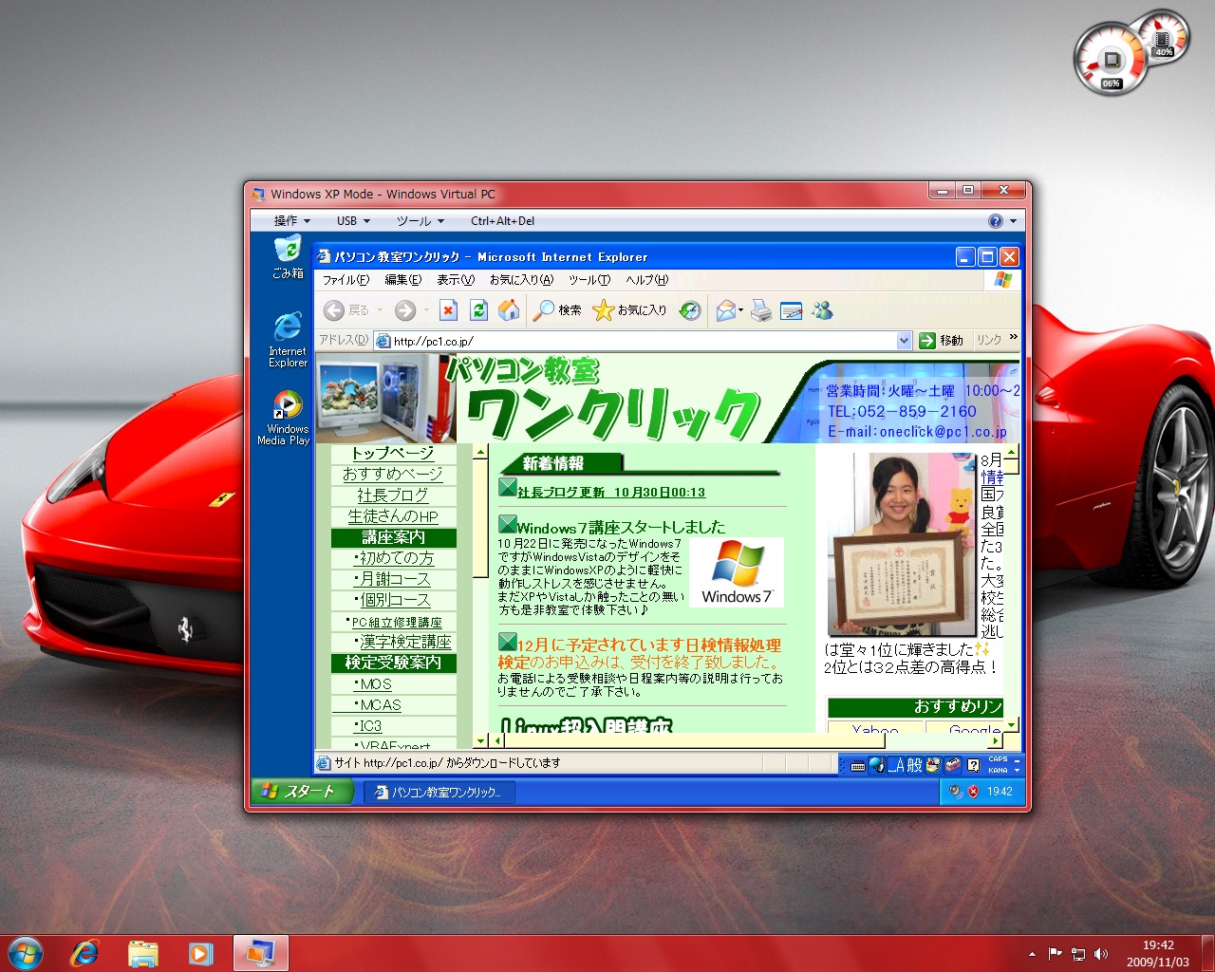Viewport: 1215px width, 972px height.
Task: Click the Stop button in IE toolbar
Action: [x=448, y=310]
